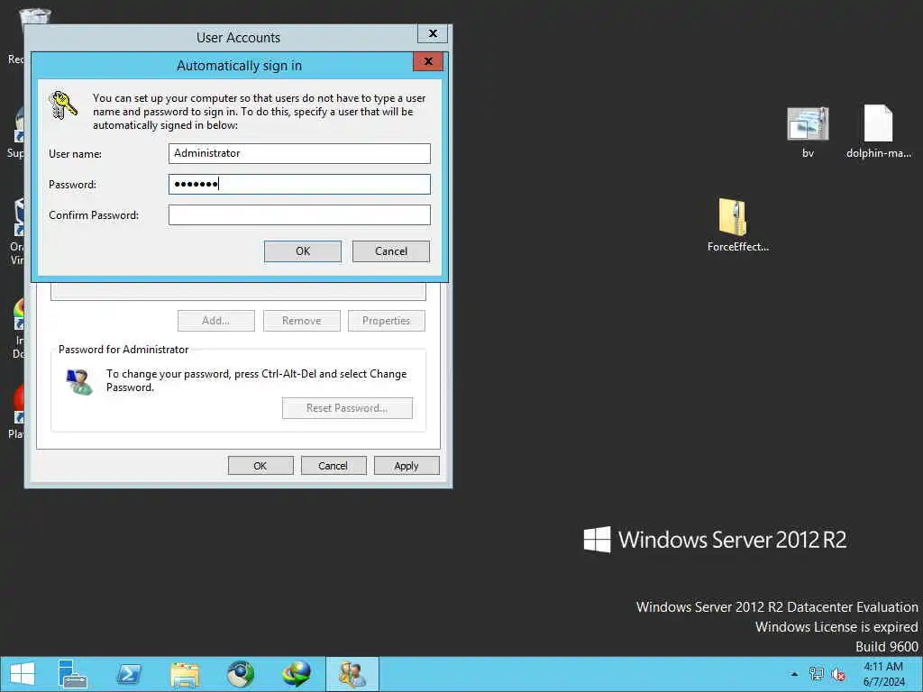Click Cancel at bottom of User Accounts
Viewport: 923px width, 692px height.
click(334, 466)
